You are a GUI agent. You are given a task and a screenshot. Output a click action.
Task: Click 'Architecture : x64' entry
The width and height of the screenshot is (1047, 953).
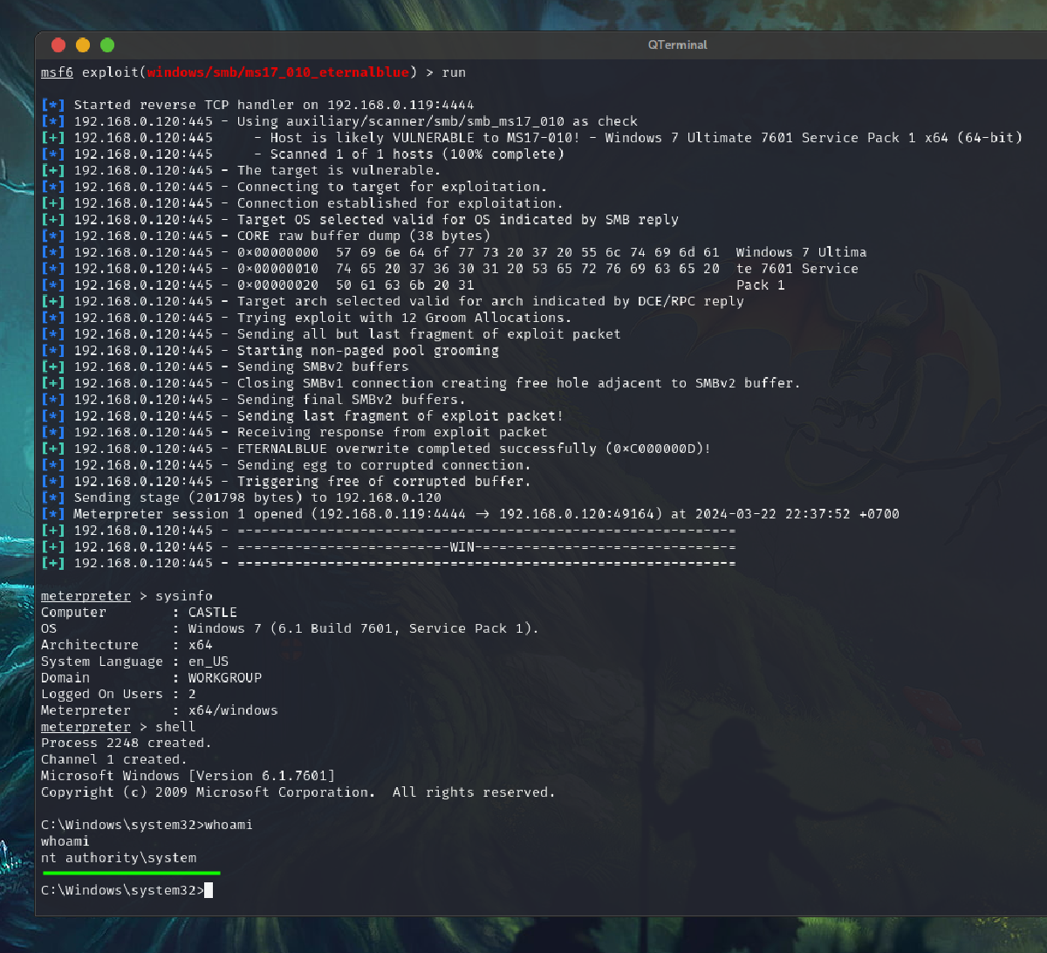127,645
